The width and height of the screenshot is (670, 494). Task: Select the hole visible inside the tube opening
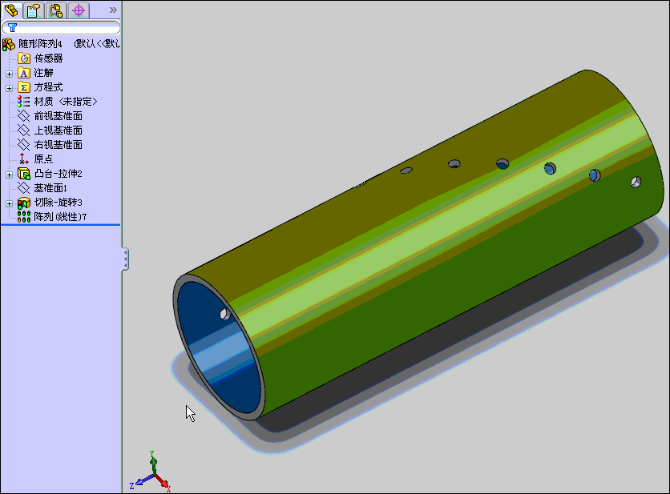click(x=224, y=315)
